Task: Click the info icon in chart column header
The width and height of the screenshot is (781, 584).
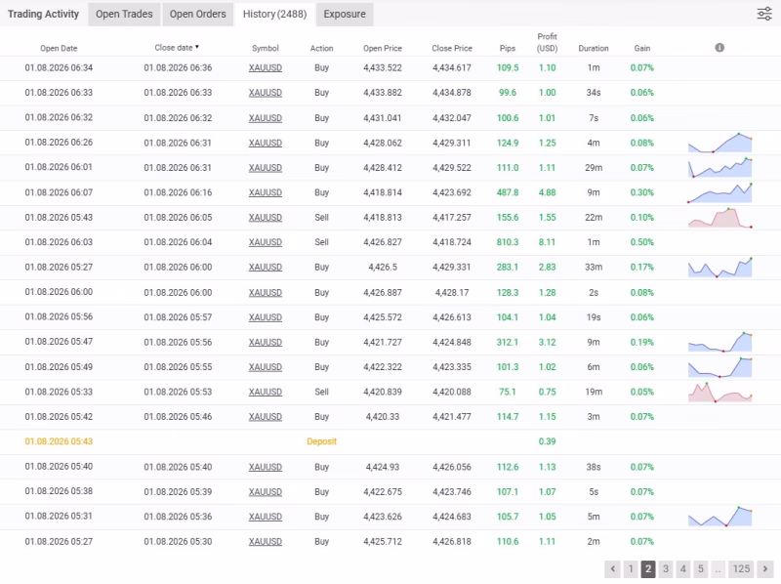Action: (719, 47)
